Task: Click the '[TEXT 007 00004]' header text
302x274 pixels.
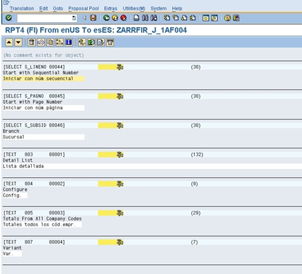Action: [x=34, y=242]
